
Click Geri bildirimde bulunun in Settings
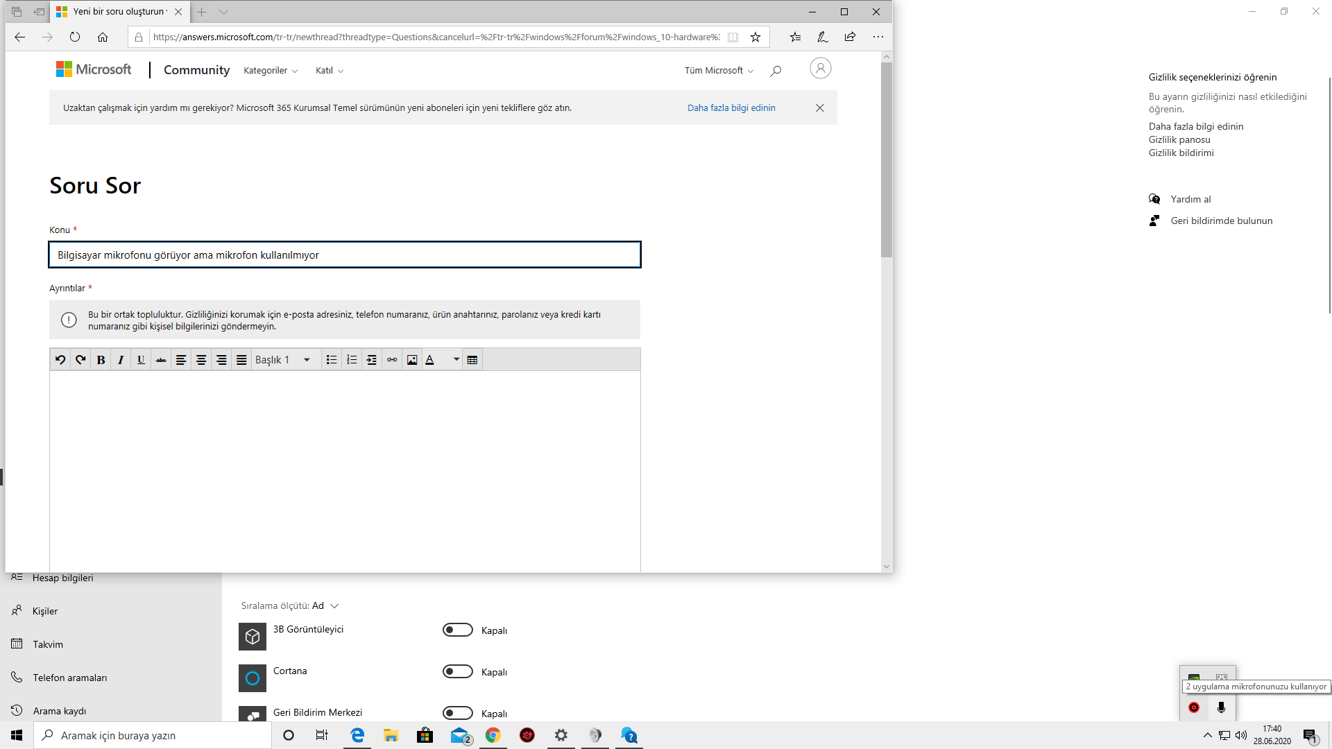[1221, 221]
